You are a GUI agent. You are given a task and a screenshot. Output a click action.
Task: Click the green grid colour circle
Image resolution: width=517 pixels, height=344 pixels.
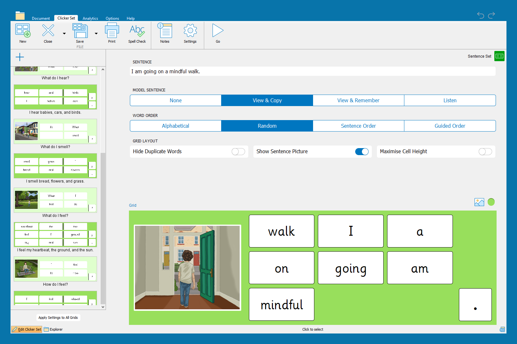pos(491,202)
